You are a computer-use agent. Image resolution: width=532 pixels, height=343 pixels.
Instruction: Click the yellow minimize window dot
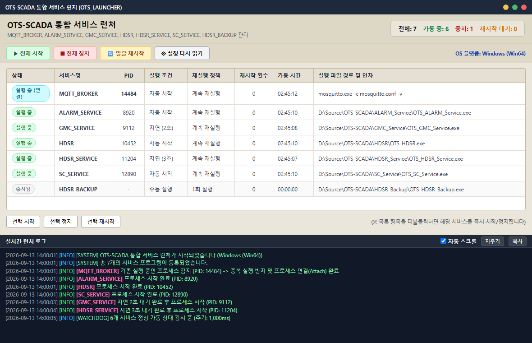(505, 7)
